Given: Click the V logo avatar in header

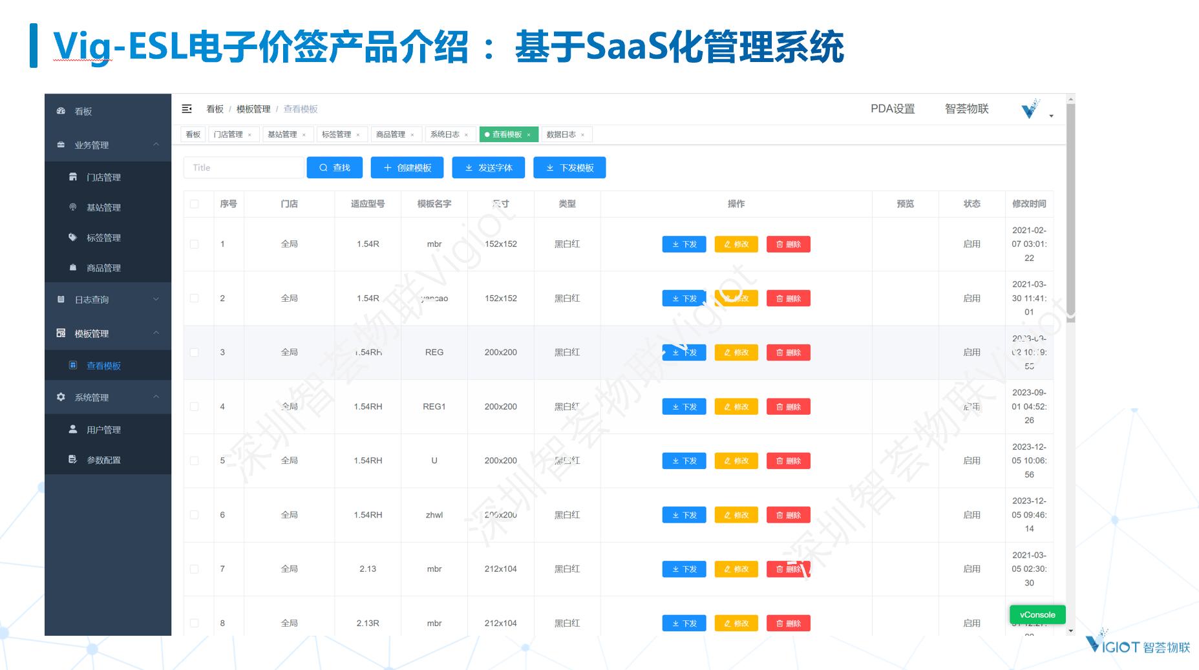Looking at the screenshot, I should [1030, 109].
